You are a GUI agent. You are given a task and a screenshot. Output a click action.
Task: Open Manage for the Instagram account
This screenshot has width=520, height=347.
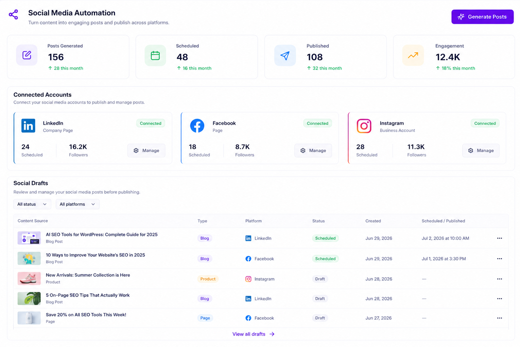tap(481, 150)
